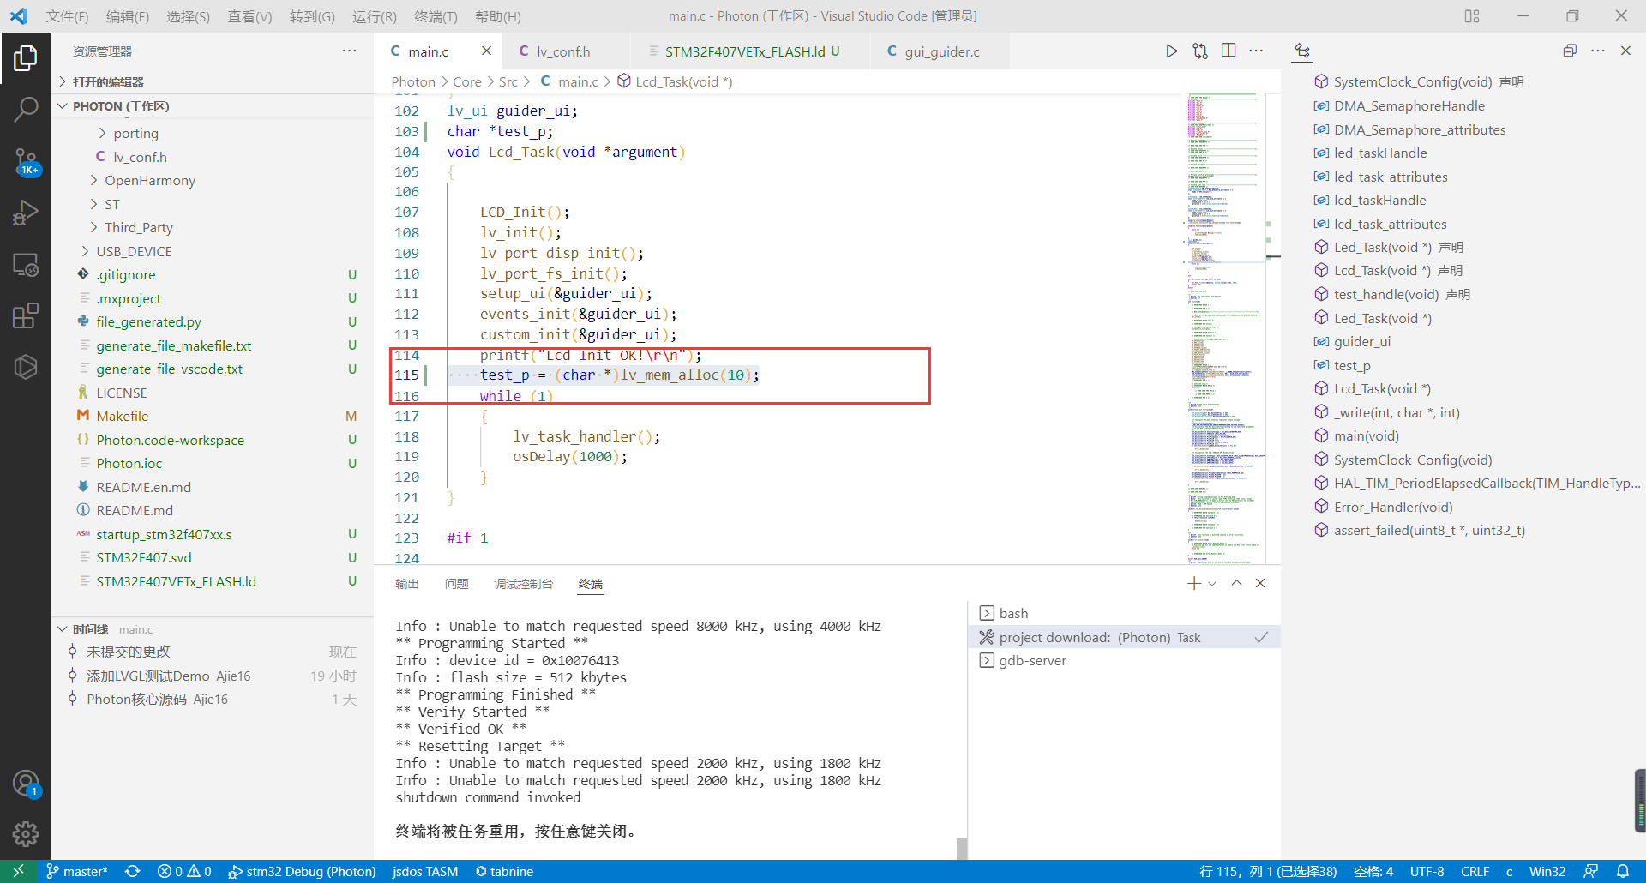This screenshot has height=883, width=1646.
Task: Open the 终端(T) menu
Action: point(436,16)
